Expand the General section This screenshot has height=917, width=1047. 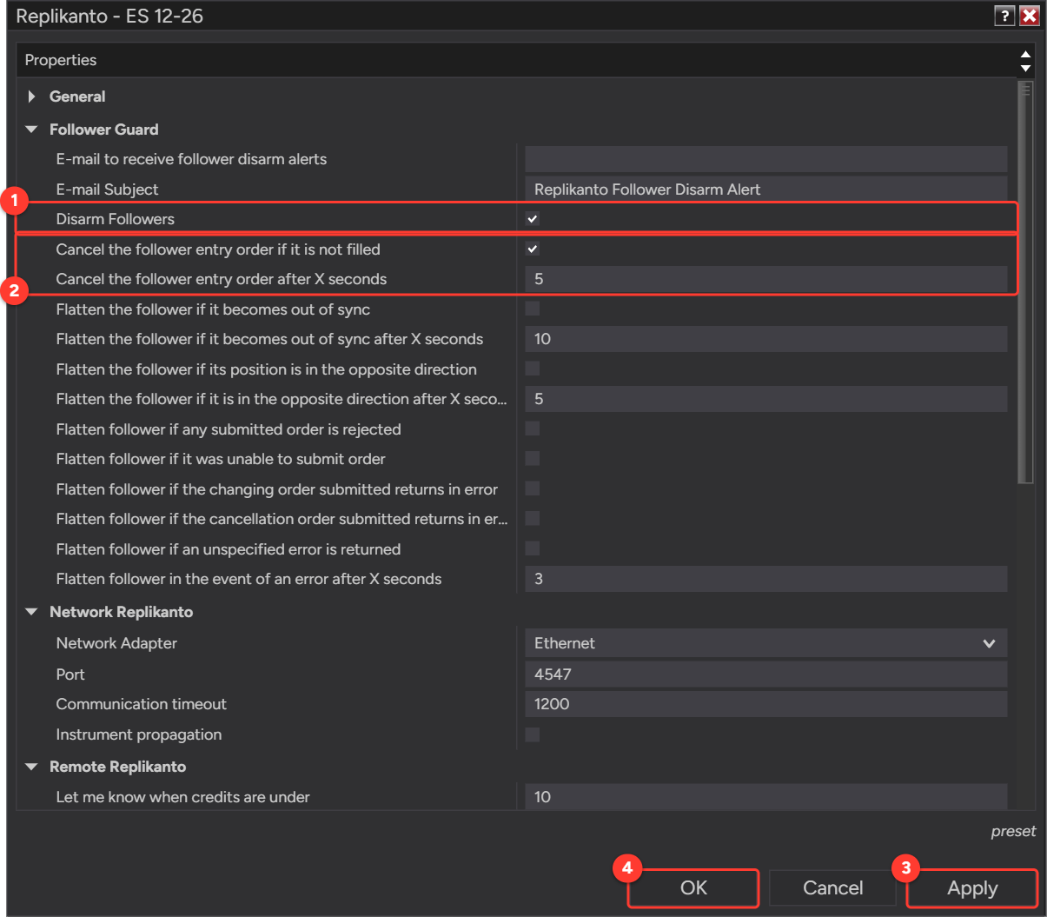32,96
